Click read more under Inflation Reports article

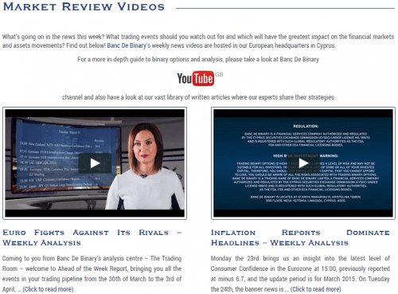click(315, 289)
